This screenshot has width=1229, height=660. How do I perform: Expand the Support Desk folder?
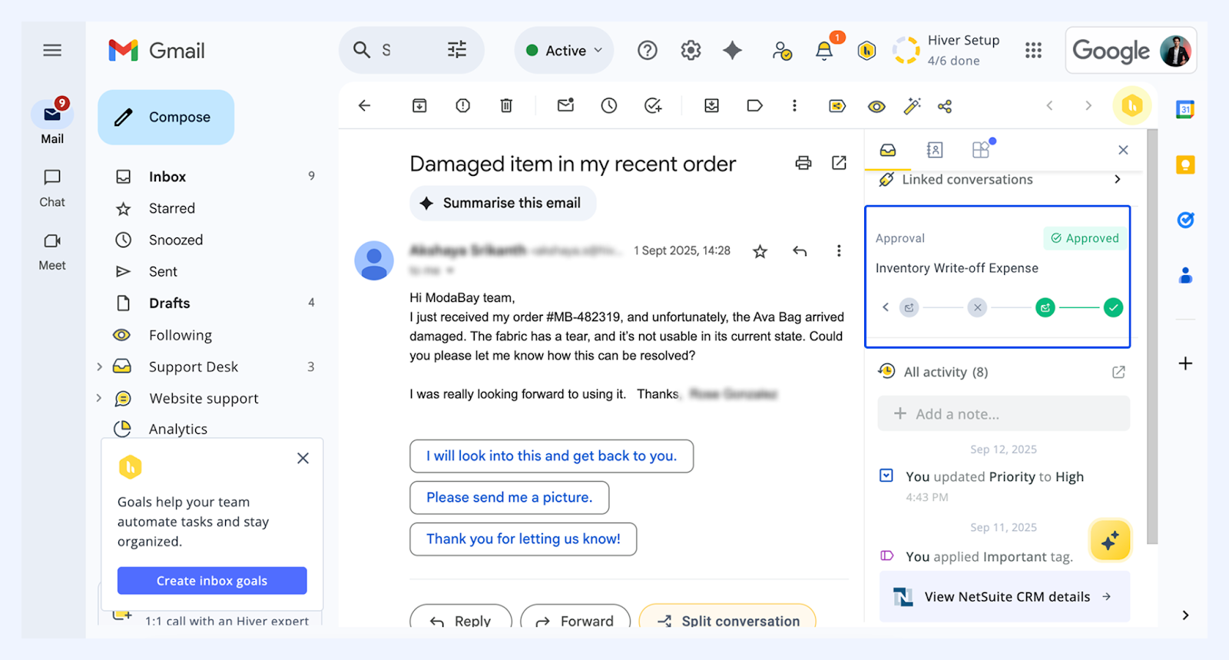coord(99,366)
